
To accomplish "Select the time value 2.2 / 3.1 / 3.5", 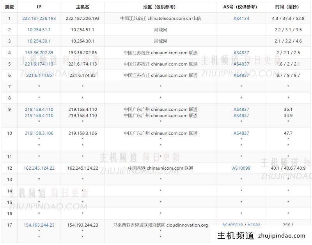I will click(x=288, y=30).
